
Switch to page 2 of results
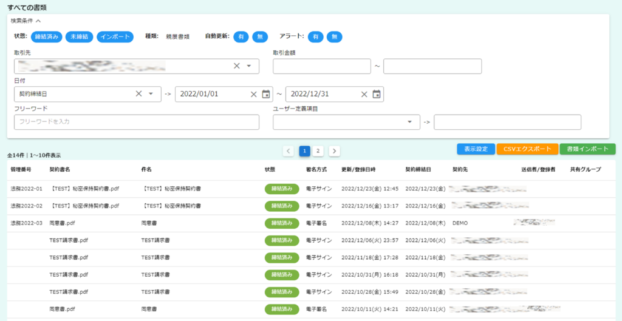click(318, 150)
